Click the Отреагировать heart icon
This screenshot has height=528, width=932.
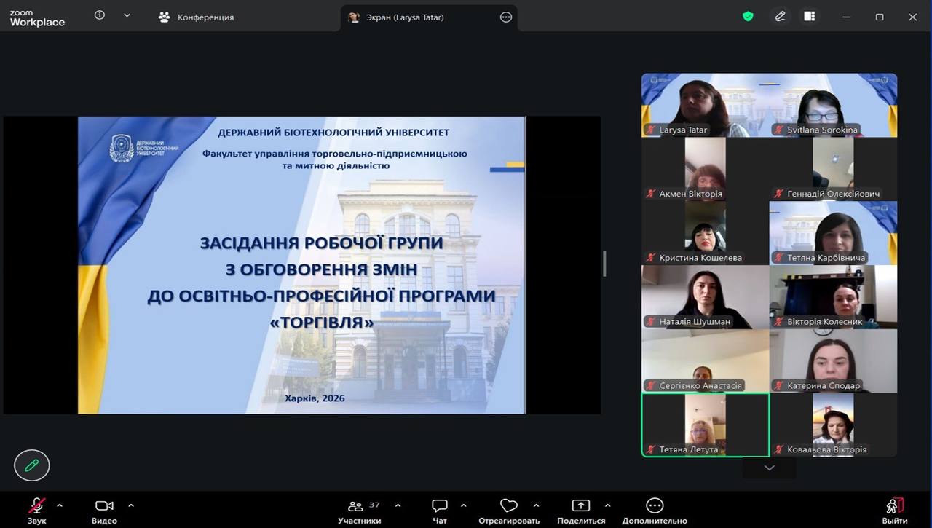coord(508,510)
